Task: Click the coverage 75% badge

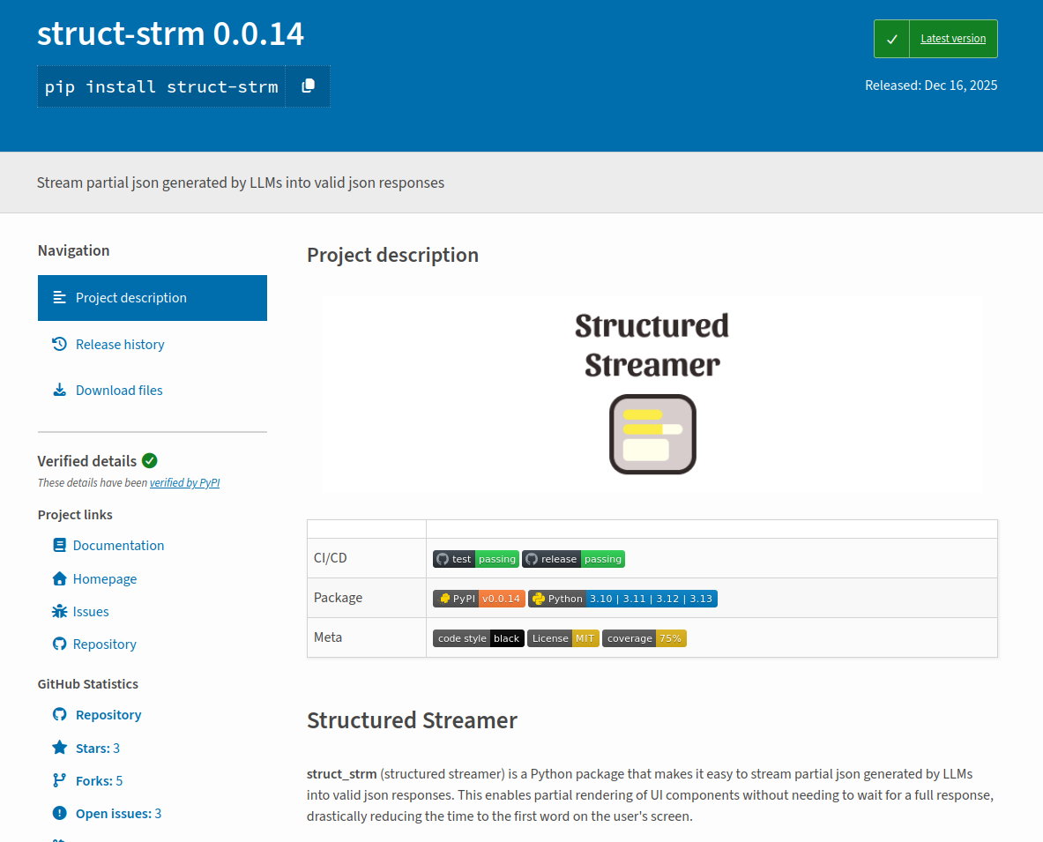Action: (x=644, y=637)
